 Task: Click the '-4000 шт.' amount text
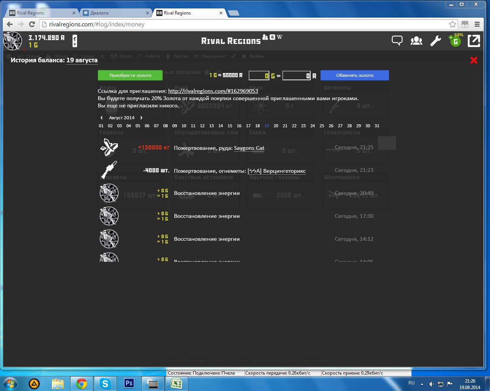pyautogui.click(x=156, y=170)
